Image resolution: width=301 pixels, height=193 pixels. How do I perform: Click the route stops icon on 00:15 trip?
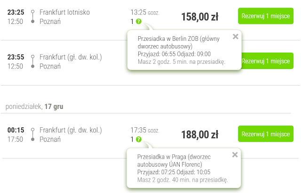(32, 134)
